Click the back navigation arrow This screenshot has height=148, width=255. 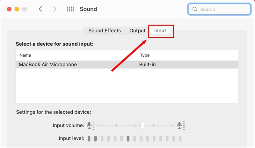[40, 9]
